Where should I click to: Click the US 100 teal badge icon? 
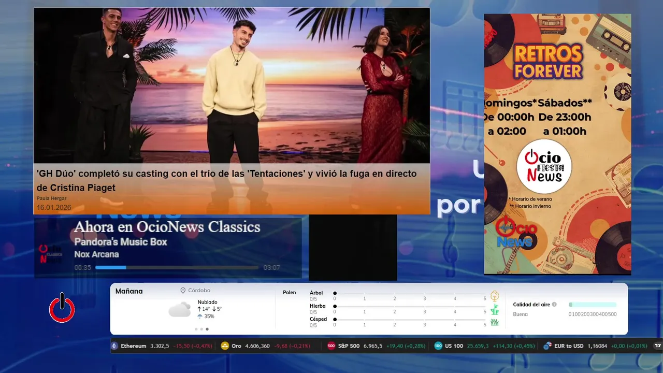coord(438,346)
